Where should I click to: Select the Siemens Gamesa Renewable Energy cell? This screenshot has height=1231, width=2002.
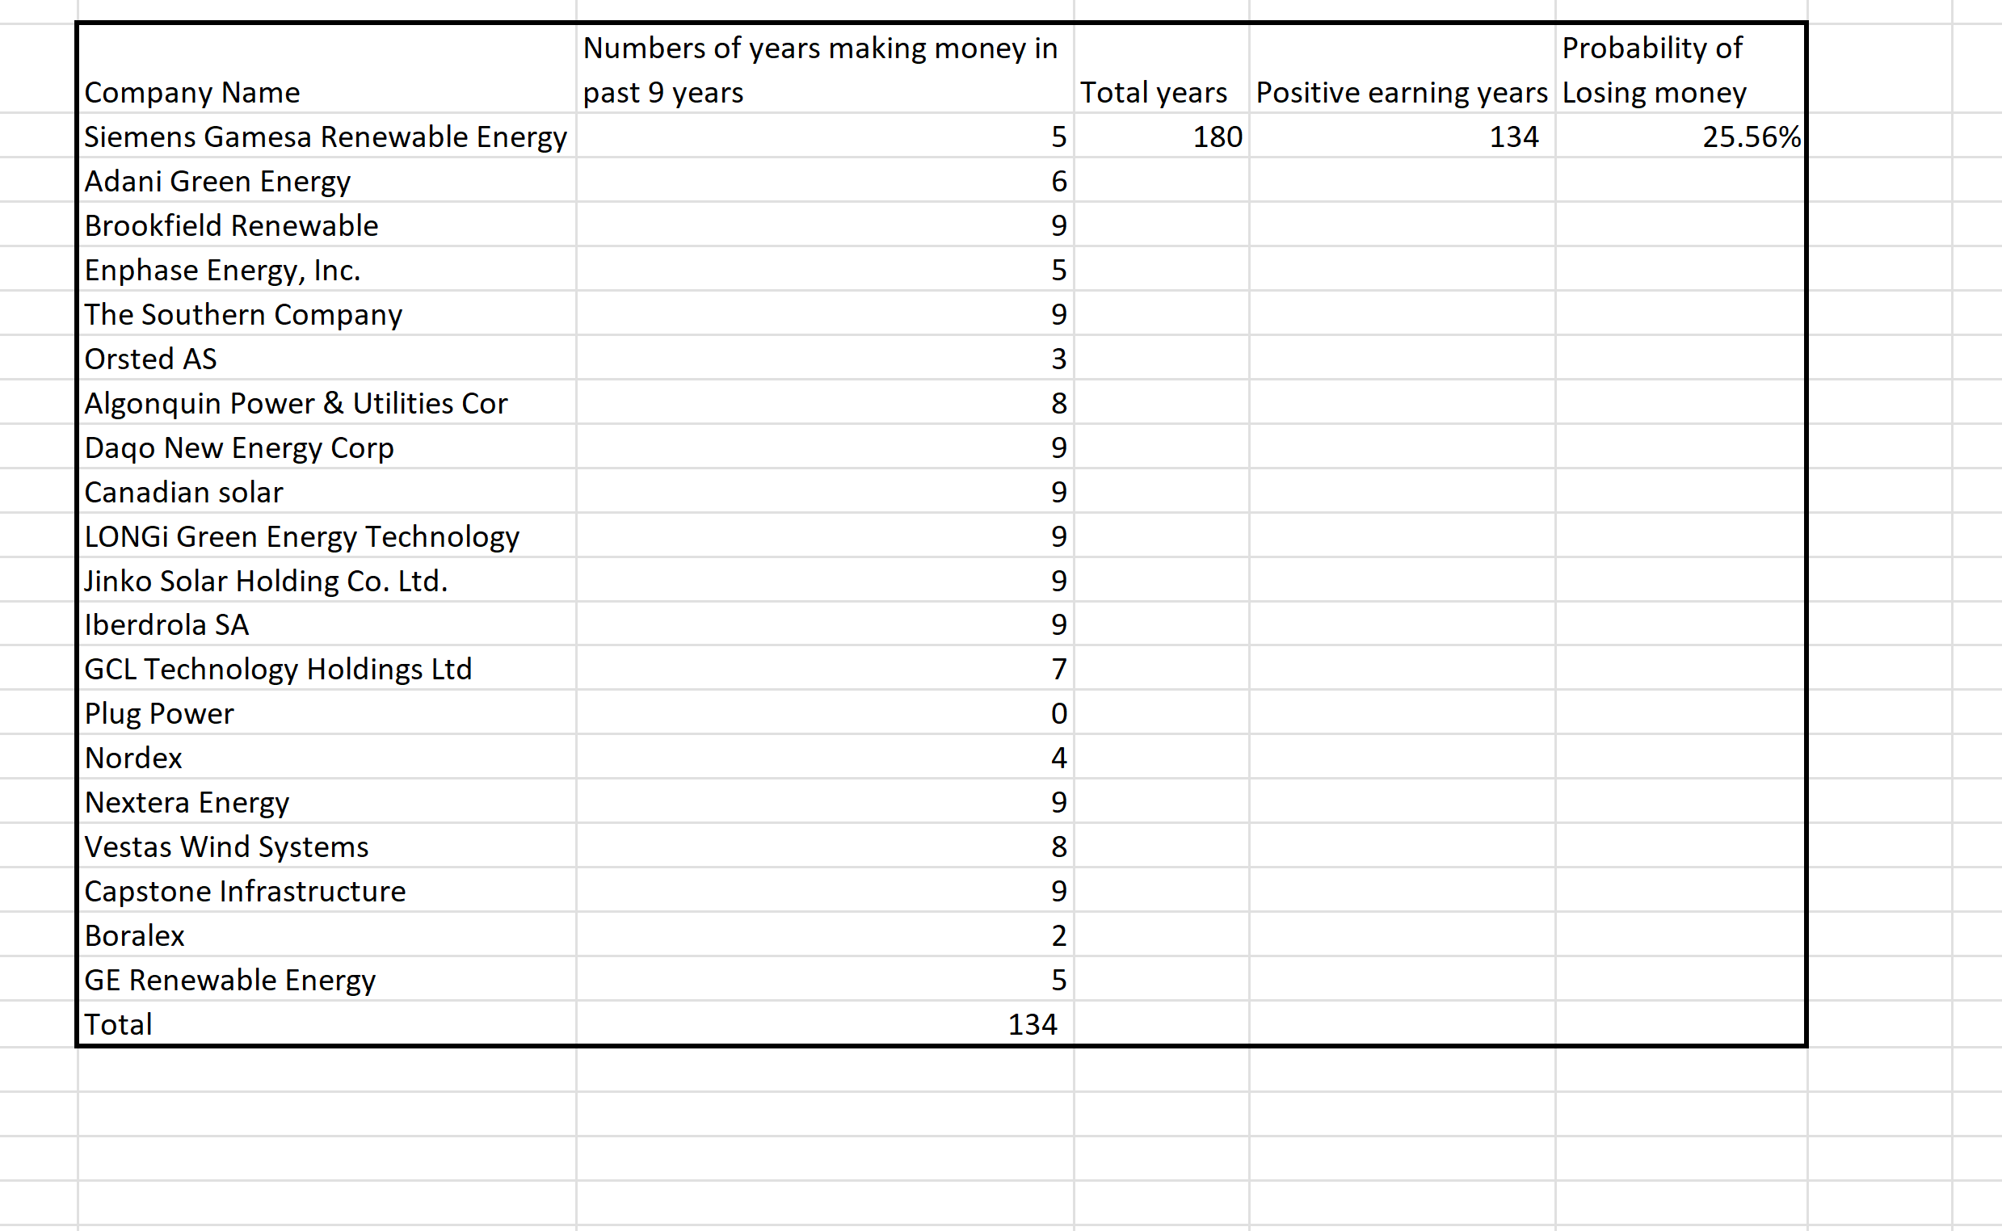[x=326, y=136]
